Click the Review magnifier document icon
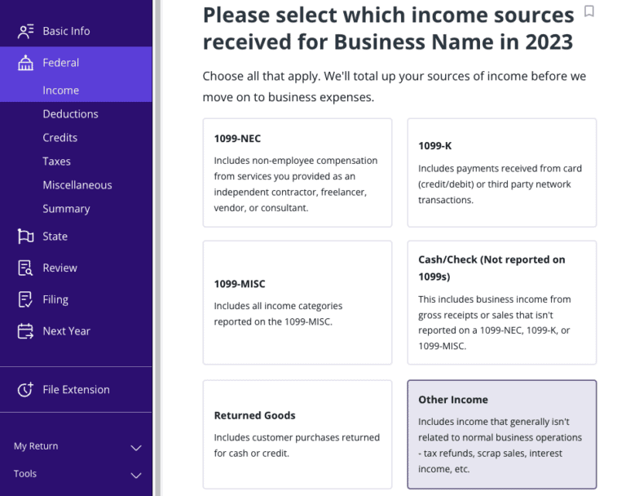This screenshot has width=626, height=496. [x=25, y=268]
